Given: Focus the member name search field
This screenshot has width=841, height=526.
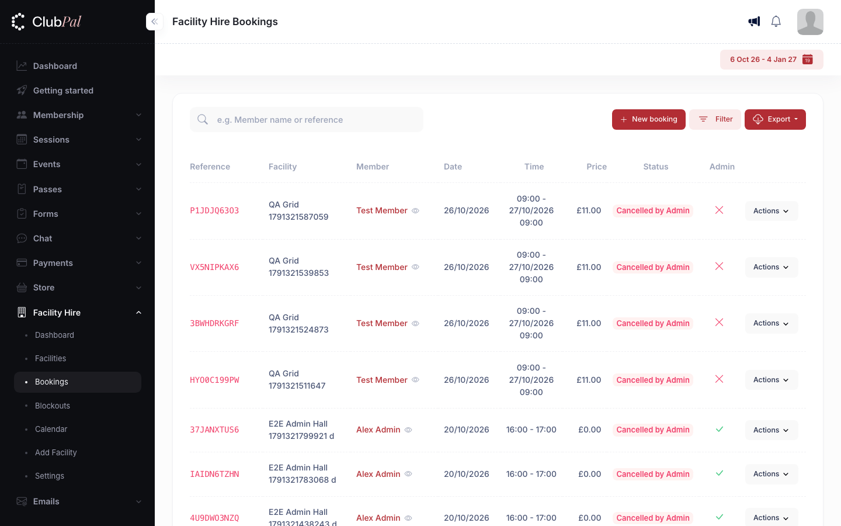Looking at the screenshot, I should pos(307,119).
